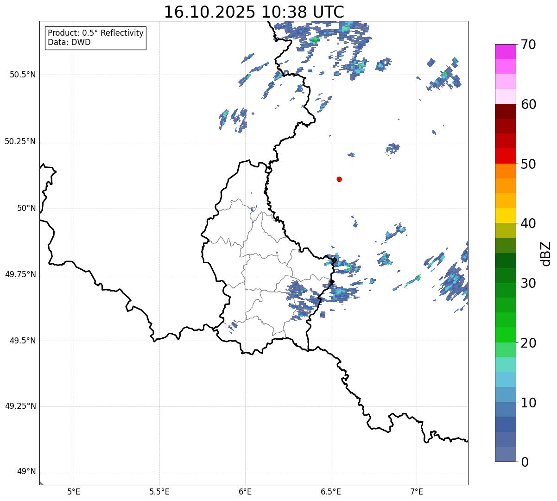Click the 5°E longitude label
The image size is (557, 501).
tap(74, 492)
